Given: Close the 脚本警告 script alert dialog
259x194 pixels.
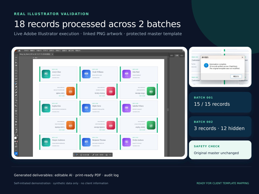Looking at the screenshot, I should point(242,57).
